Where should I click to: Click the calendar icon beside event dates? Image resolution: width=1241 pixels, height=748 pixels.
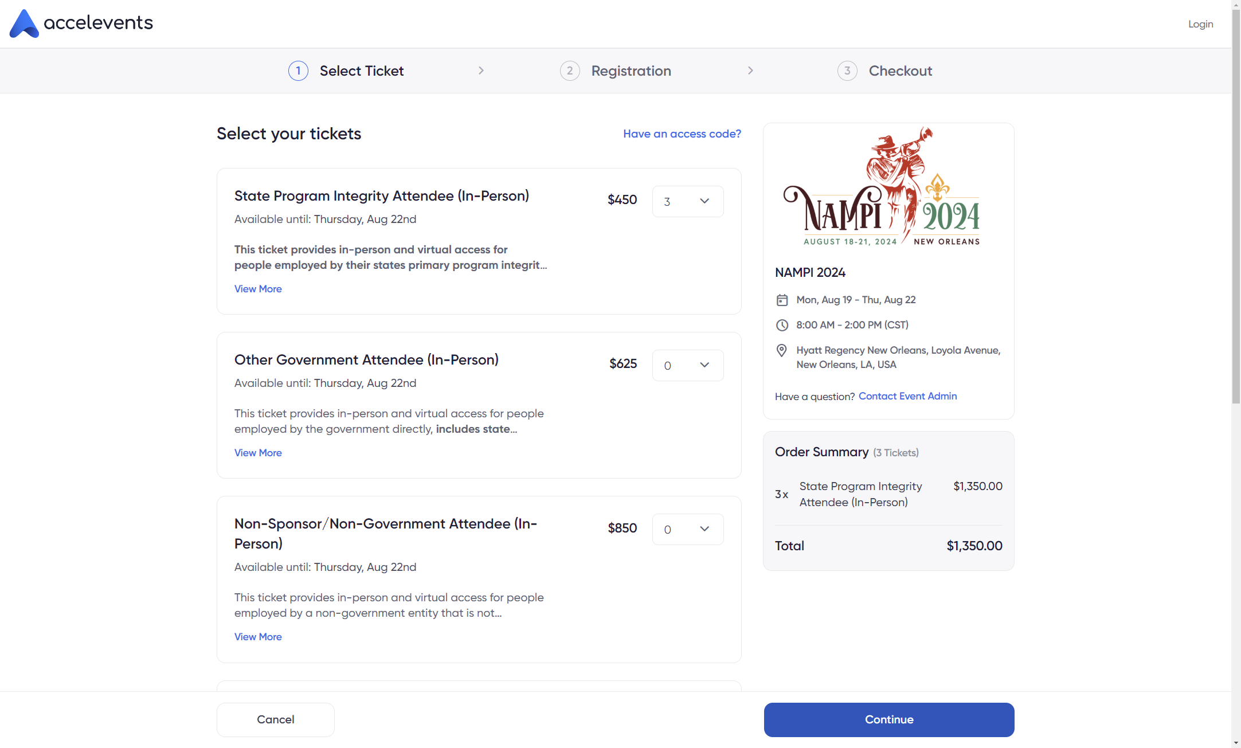point(782,300)
